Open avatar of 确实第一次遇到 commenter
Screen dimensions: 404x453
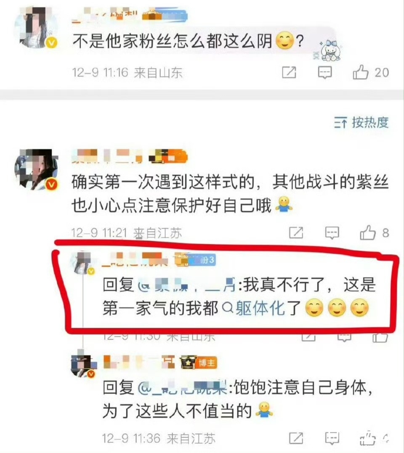pos(36,170)
